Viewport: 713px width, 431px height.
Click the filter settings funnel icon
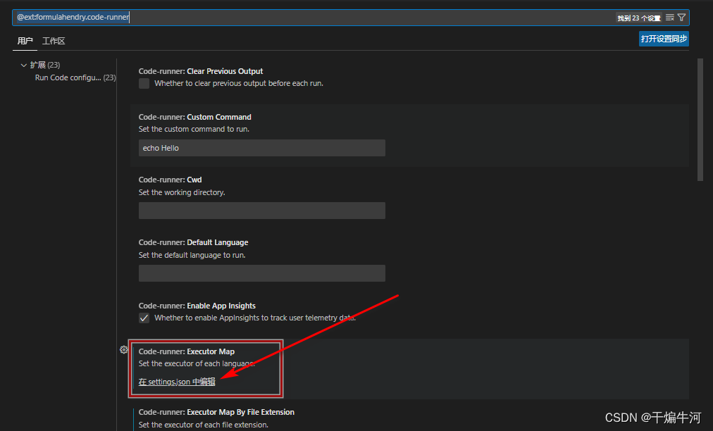point(681,18)
